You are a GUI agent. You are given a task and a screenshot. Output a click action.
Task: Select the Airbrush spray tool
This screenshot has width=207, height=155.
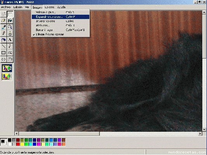[x=3, y=40]
